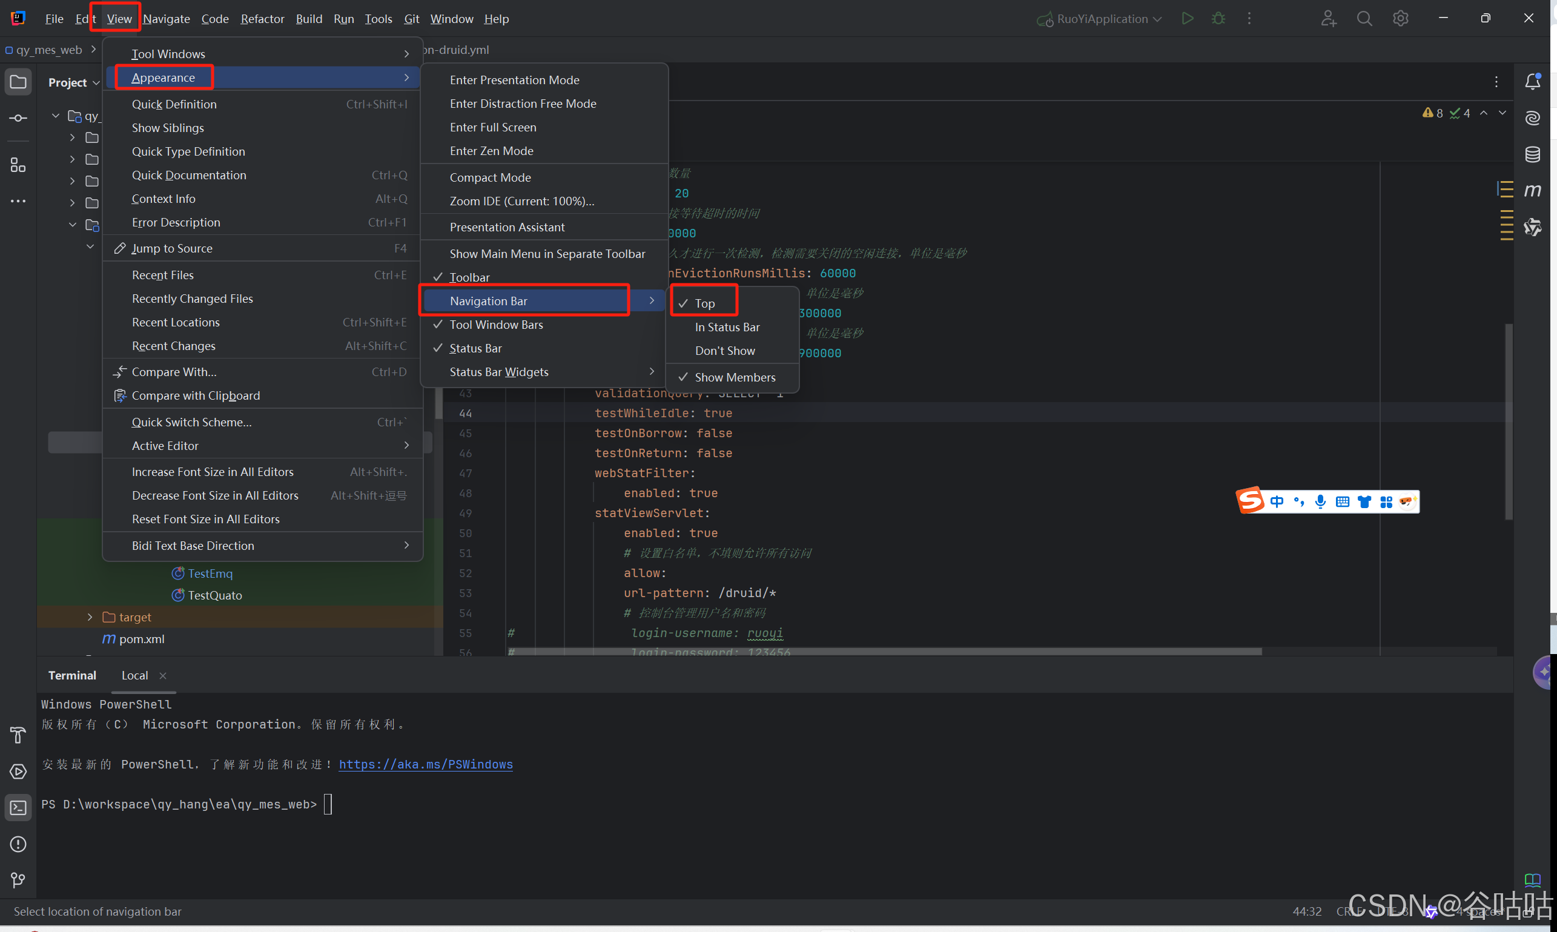Image resolution: width=1557 pixels, height=932 pixels.
Task: Open Git tool window icon
Action: pos(18,881)
